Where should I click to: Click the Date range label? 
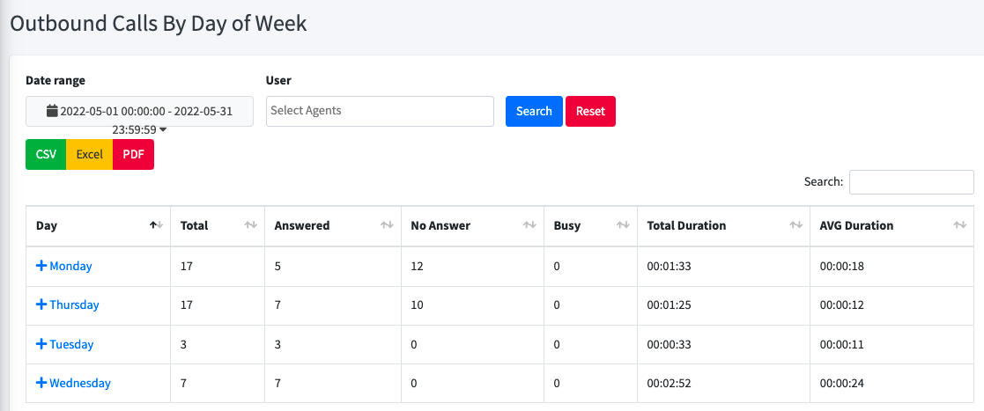coord(55,80)
